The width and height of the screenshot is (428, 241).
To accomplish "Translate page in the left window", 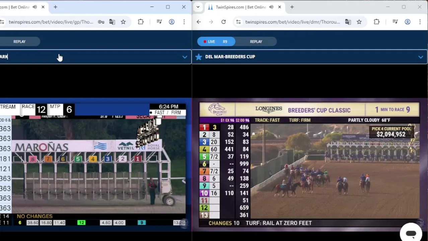I will tap(112, 22).
